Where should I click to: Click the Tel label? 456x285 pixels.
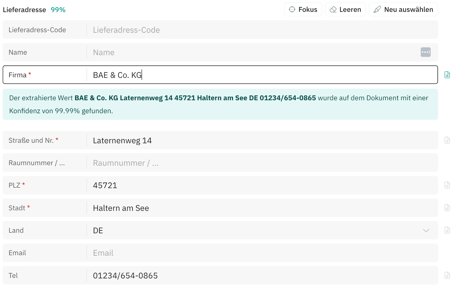coord(13,276)
